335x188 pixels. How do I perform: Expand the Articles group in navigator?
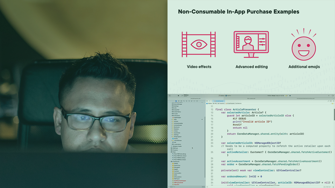(172, 121)
